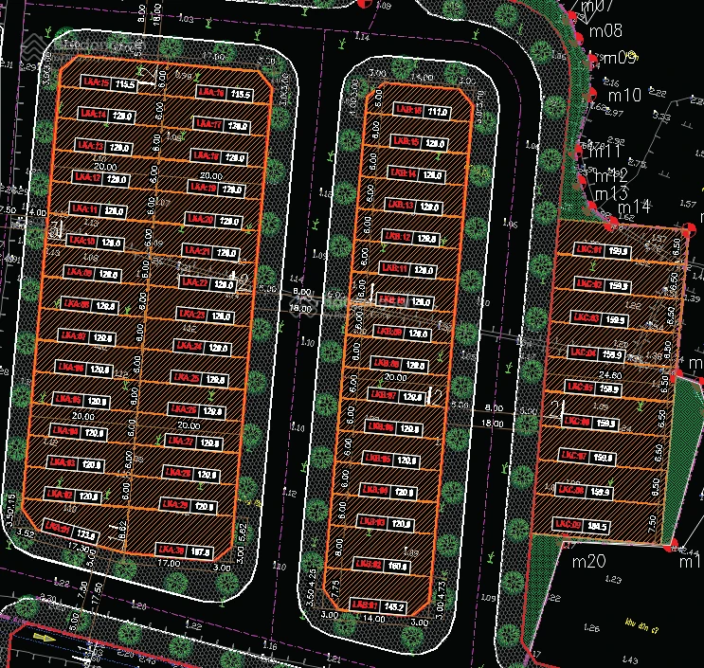Select the LKC:02 lot label
The height and width of the screenshot is (668, 704).
589,283
